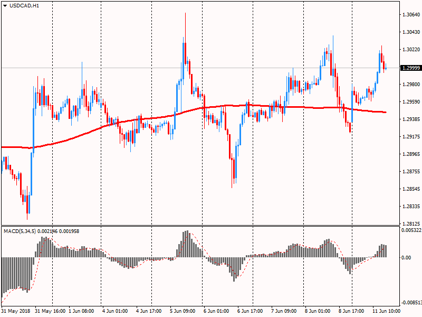The height and width of the screenshot is (317, 422).
Task: Click the 1.30220 price level label
Action: click(410, 50)
